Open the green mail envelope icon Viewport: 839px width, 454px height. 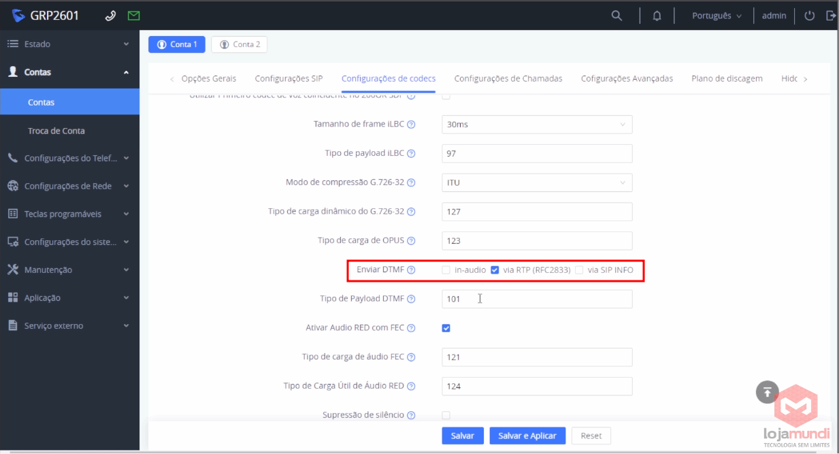[133, 15]
